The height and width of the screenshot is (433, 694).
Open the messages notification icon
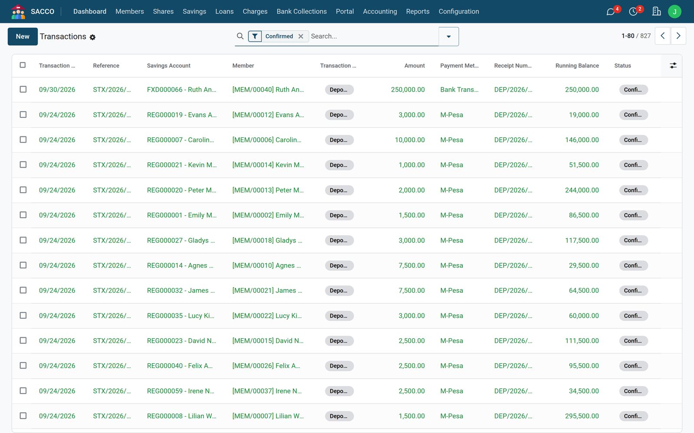611,12
